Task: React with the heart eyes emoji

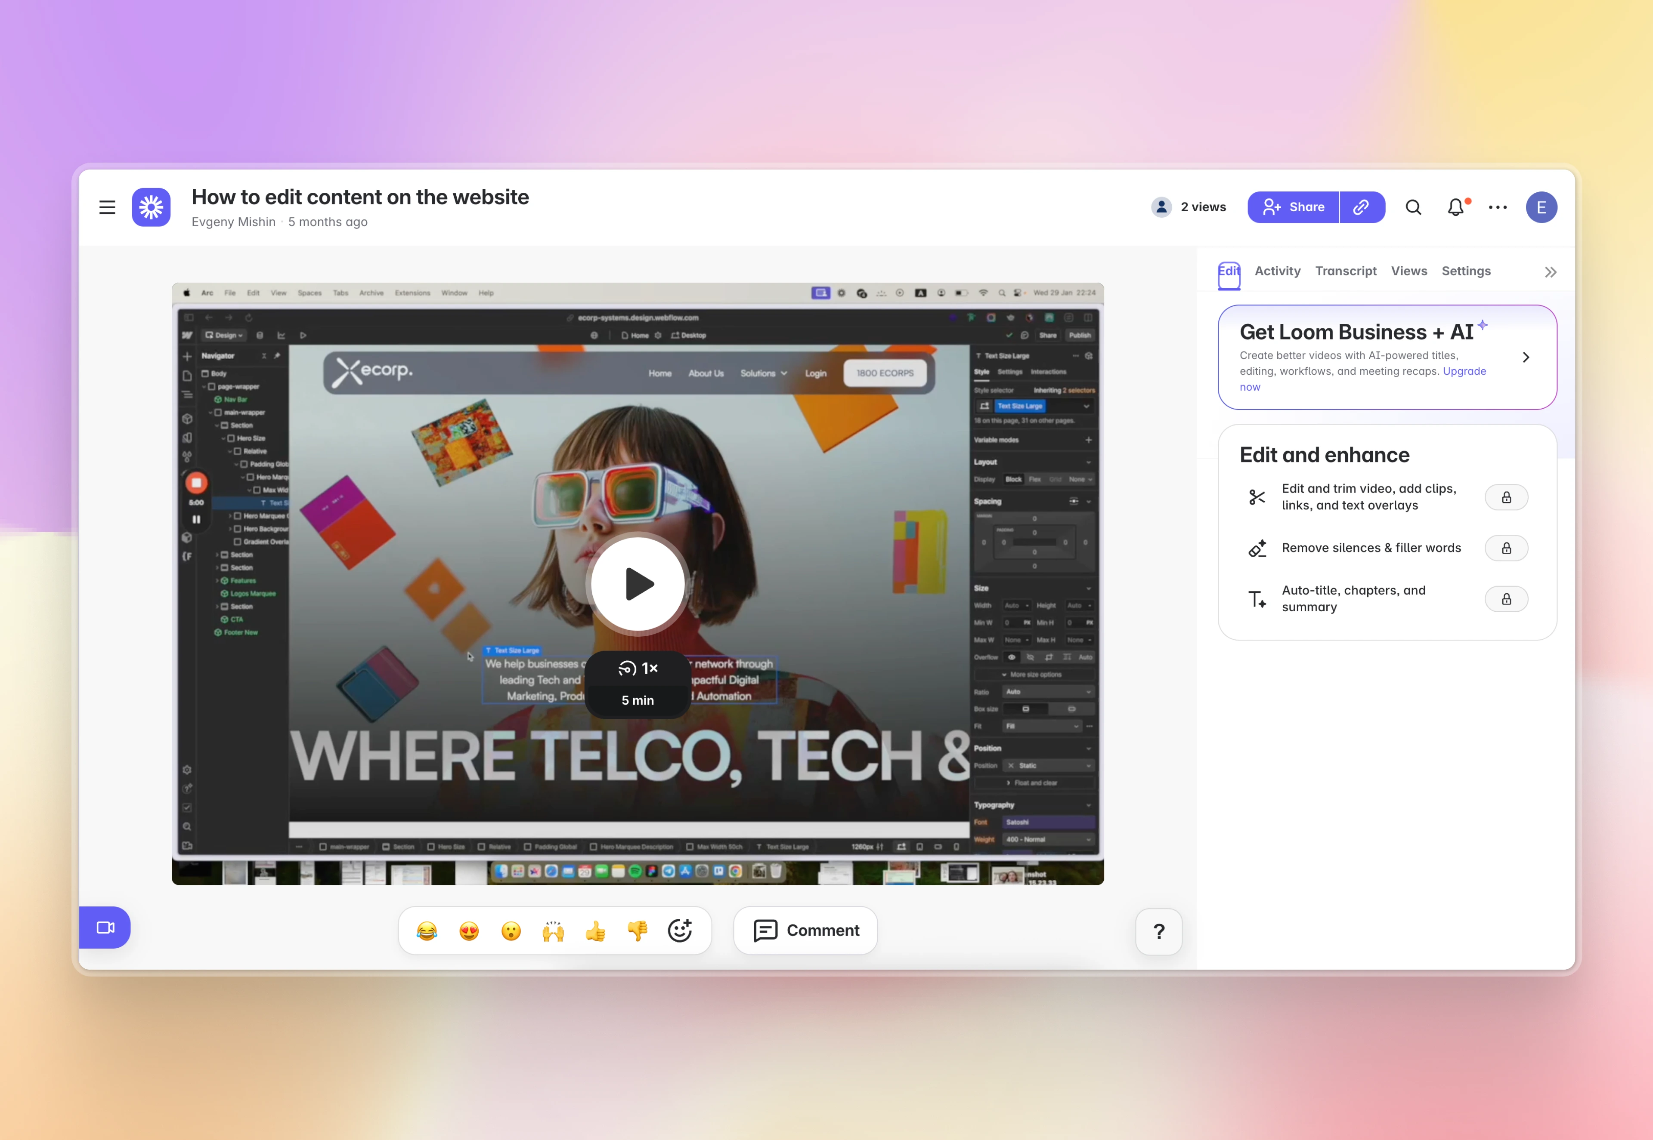Action: click(469, 931)
